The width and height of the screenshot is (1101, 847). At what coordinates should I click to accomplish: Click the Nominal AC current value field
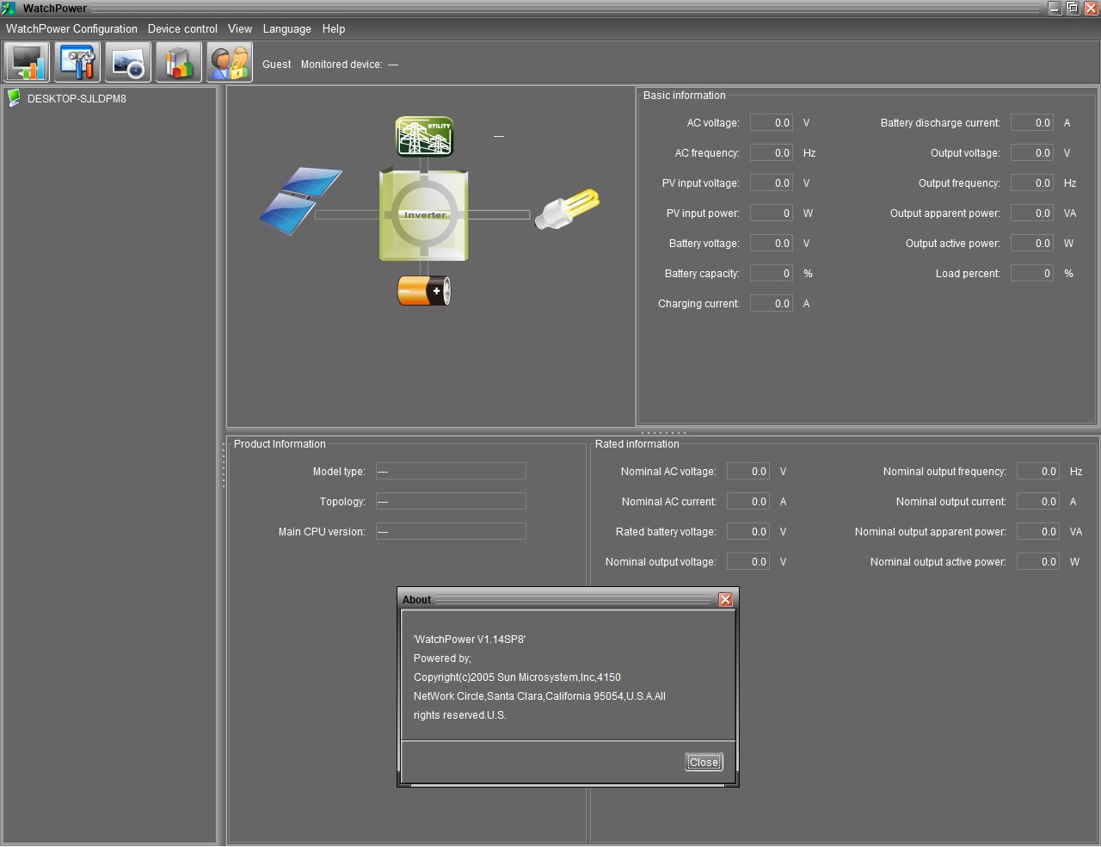(x=748, y=501)
